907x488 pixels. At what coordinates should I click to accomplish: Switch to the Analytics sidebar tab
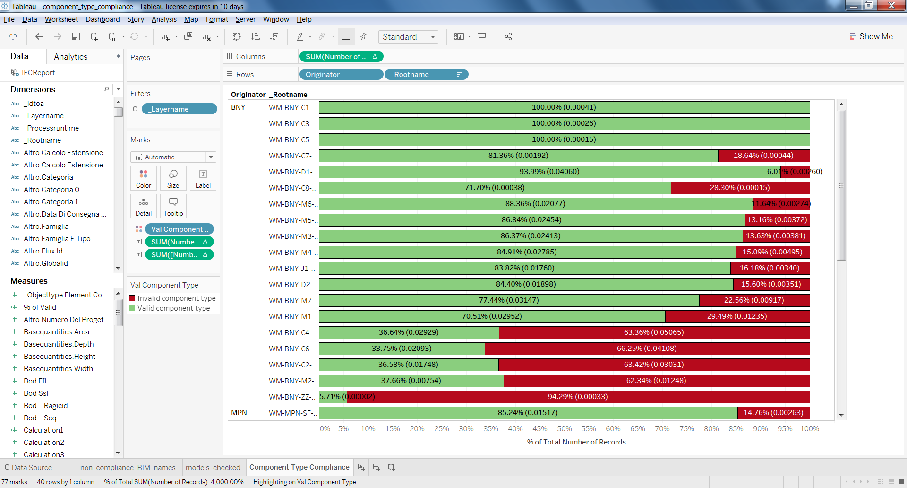coord(70,56)
